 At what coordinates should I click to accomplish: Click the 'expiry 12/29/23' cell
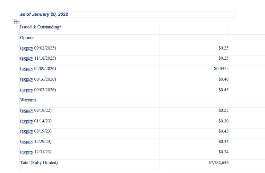click(x=36, y=141)
